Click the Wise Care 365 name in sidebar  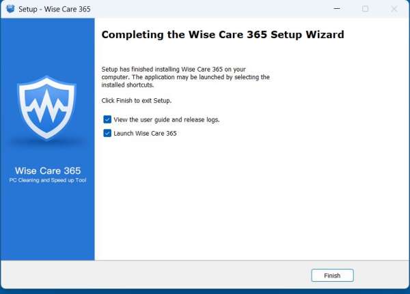[x=48, y=171]
